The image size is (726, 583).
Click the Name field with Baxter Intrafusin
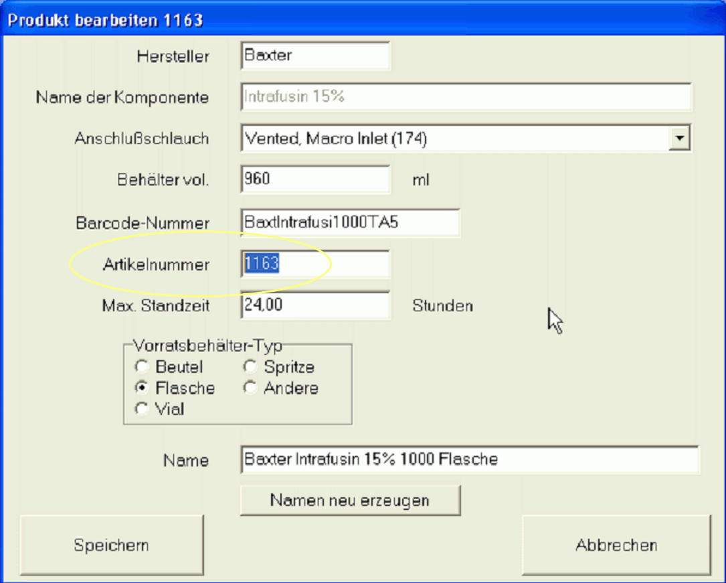coord(470,459)
